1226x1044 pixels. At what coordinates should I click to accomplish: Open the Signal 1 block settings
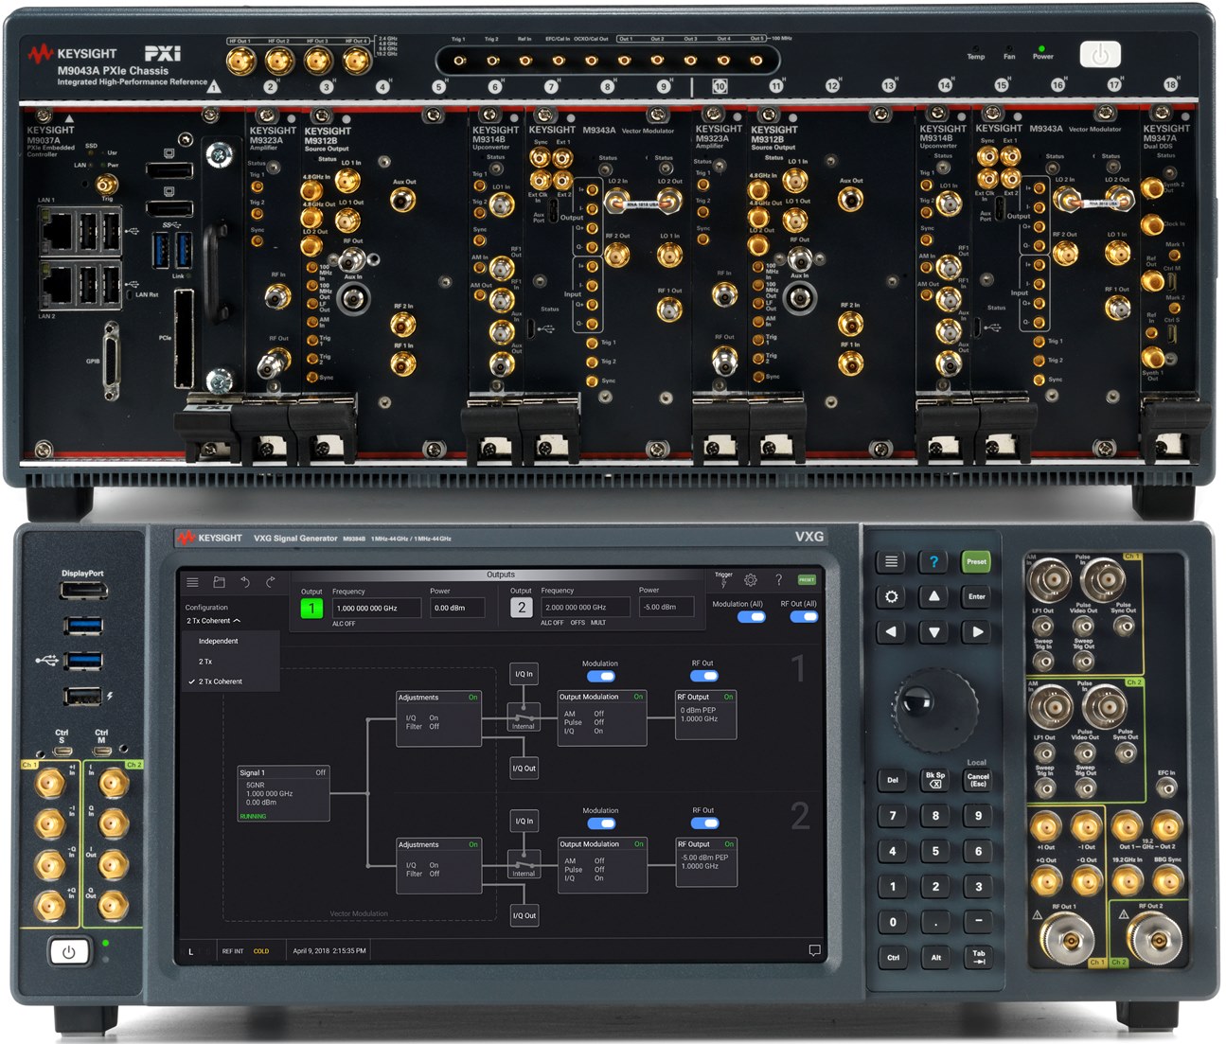[x=282, y=792]
